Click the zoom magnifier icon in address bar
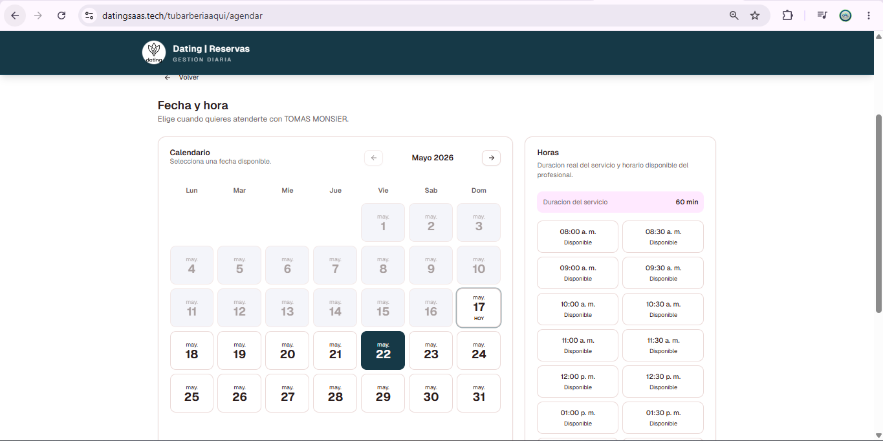The height and width of the screenshot is (441, 883). click(734, 16)
